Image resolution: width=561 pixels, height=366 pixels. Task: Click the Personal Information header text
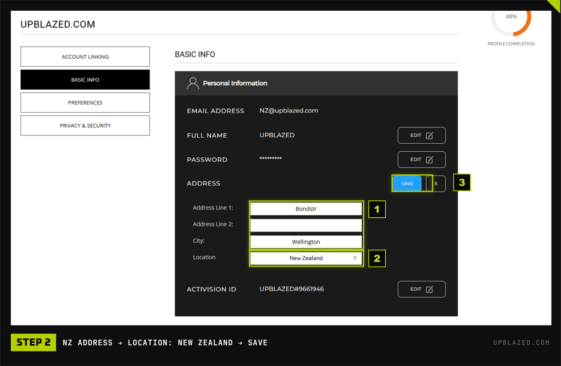coord(235,83)
